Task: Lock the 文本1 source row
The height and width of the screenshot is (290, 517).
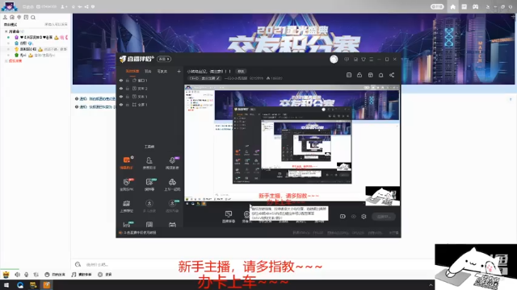Action: (x=128, y=97)
